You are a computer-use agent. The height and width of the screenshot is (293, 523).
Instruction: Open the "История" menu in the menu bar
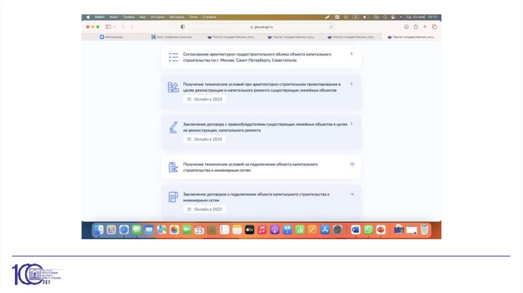click(x=157, y=17)
